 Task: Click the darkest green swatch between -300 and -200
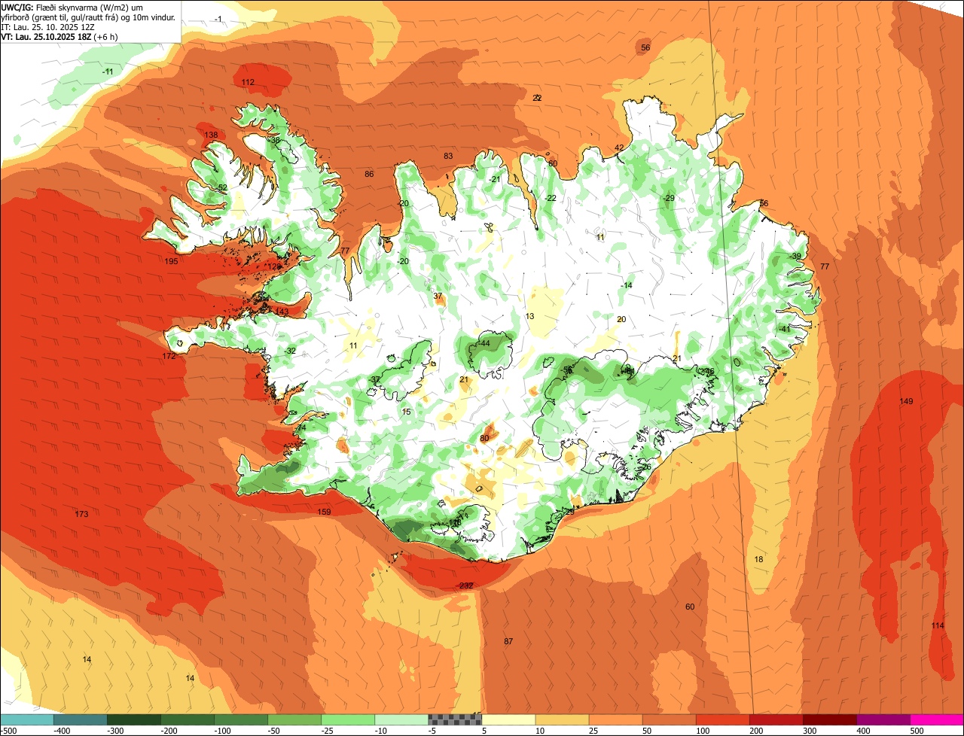(x=134, y=720)
